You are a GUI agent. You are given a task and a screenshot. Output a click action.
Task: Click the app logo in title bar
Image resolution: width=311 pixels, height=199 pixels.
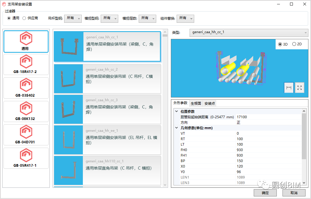(x=4, y=4)
